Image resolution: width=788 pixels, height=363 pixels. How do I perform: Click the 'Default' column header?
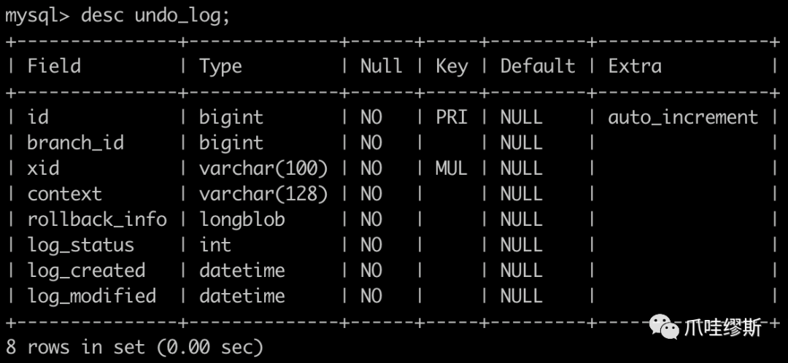pos(538,66)
